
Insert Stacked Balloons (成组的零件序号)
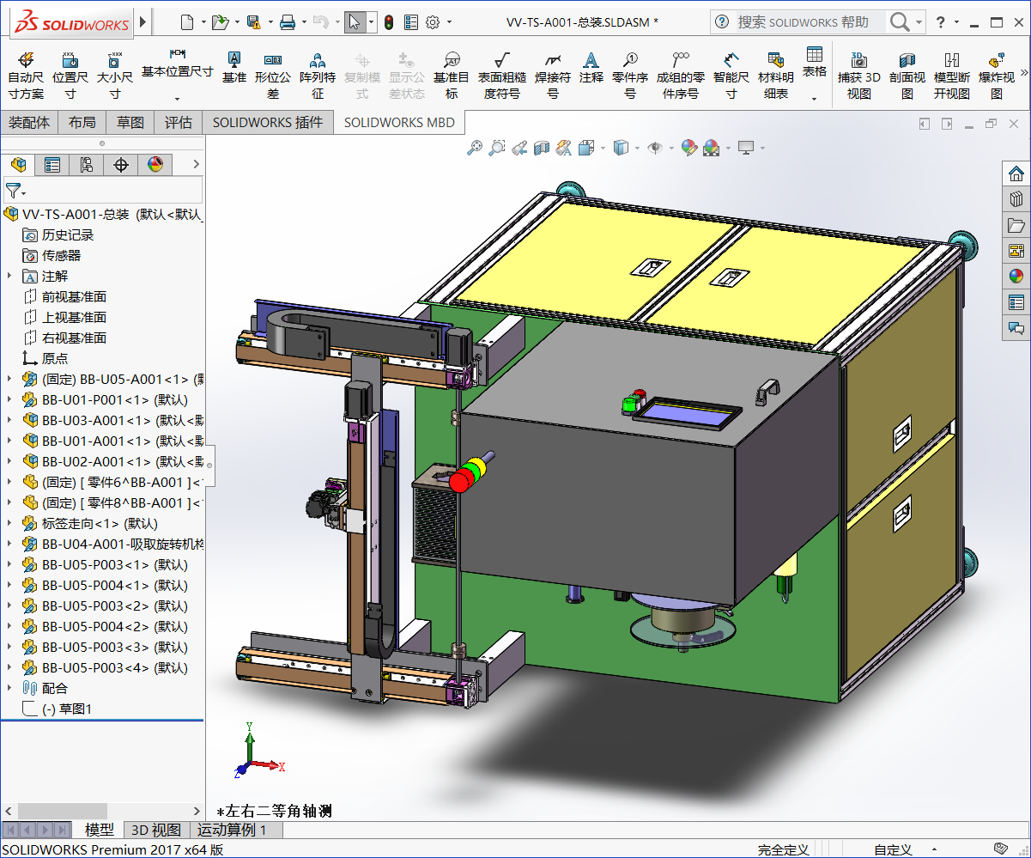click(x=681, y=74)
